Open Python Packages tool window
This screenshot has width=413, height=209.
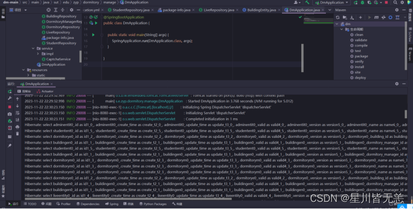tap(153, 204)
